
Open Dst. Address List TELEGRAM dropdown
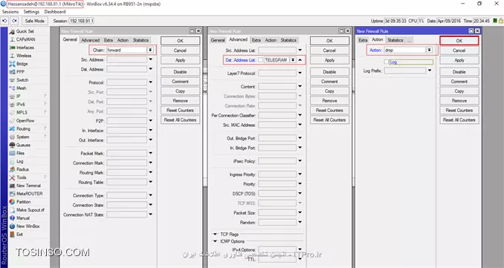pyautogui.click(x=293, y=60)
